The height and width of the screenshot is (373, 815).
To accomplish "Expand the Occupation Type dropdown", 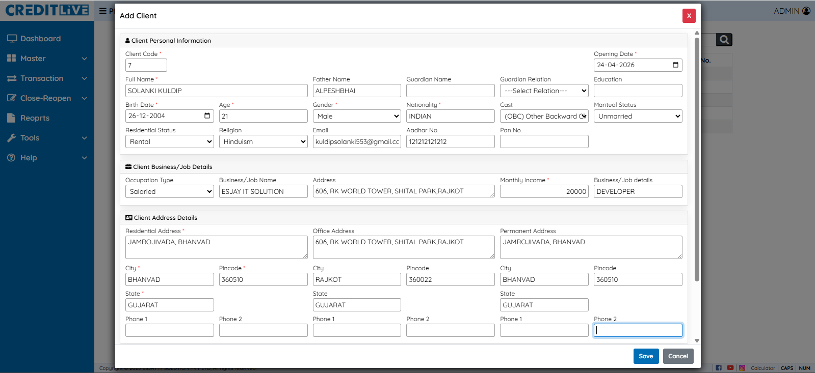I will [x=169, y=191].
